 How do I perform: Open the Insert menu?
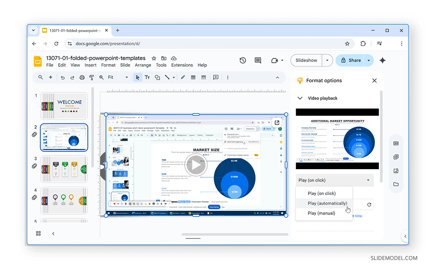coord(90,65)
